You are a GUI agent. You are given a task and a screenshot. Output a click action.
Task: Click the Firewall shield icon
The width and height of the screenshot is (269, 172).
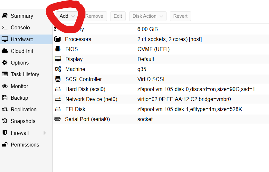[x=5, y=133]
